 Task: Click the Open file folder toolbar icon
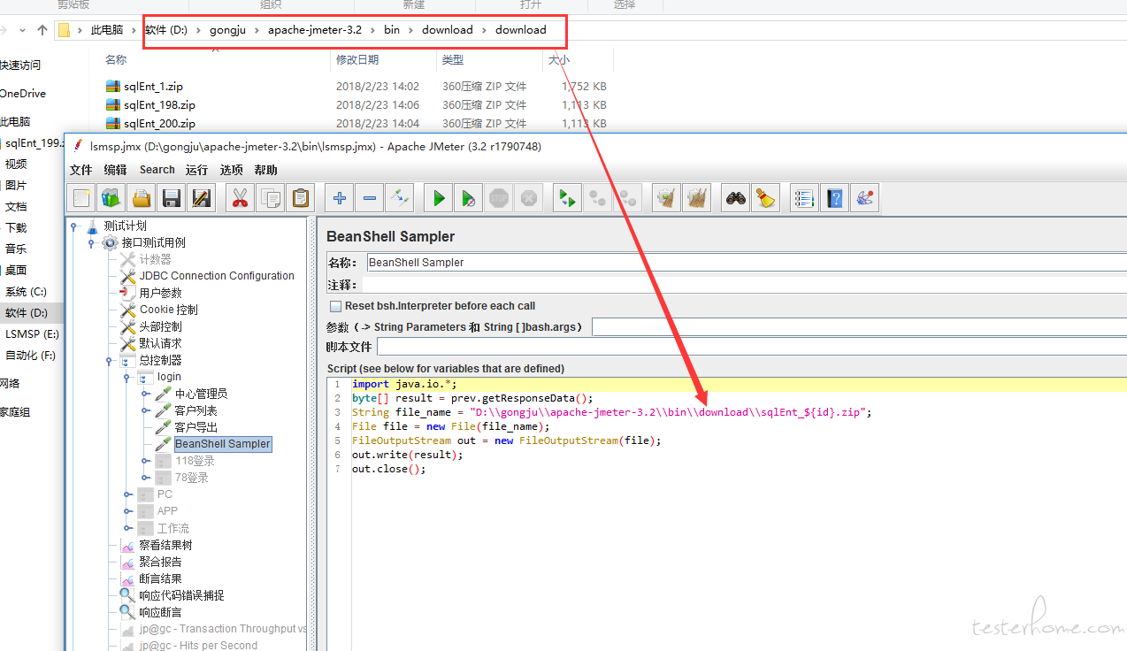[x=142, y=198]
